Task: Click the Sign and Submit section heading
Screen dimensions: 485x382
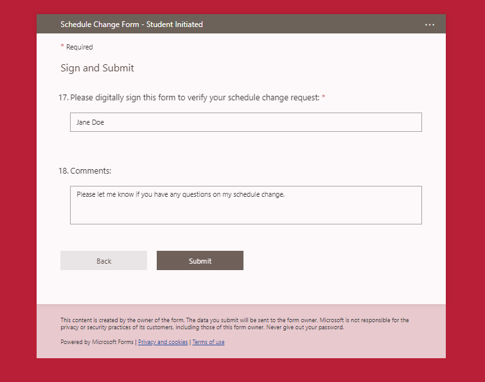Action: point(97,68)
